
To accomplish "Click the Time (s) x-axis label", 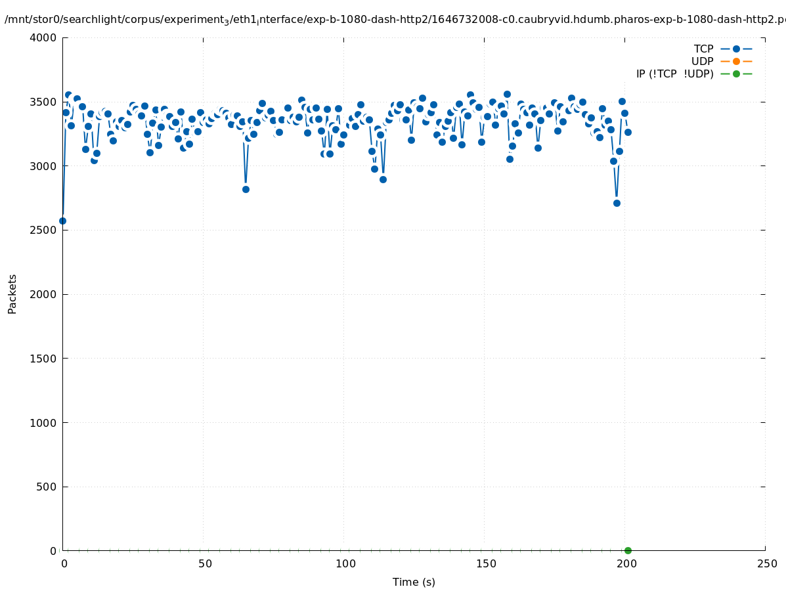I will coord(414,582).
